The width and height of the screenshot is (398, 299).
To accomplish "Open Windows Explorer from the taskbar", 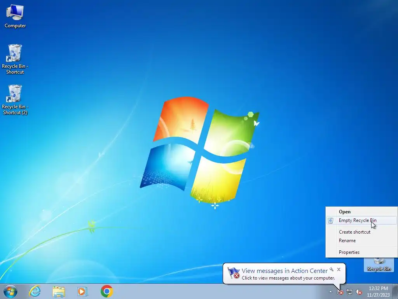I will pyautogui.click(x=59, y=292).
